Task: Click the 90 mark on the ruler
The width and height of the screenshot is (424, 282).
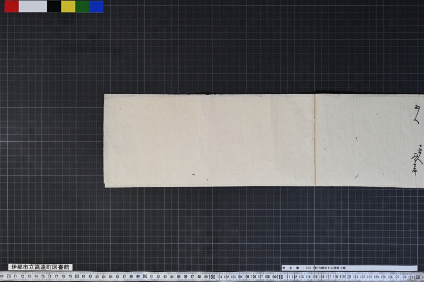Action: (145, 276)
